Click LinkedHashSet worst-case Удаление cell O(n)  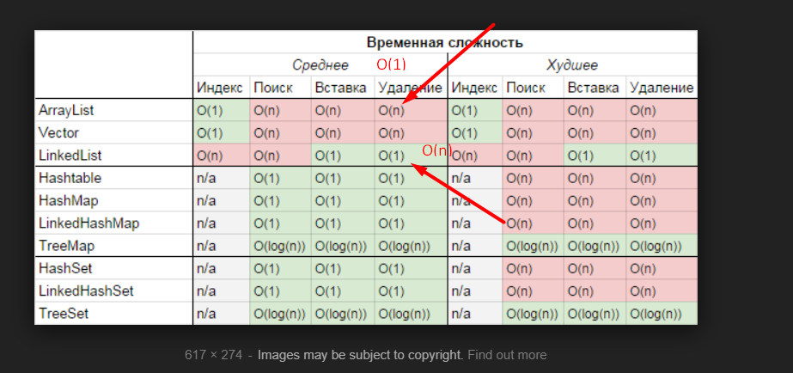662,291
